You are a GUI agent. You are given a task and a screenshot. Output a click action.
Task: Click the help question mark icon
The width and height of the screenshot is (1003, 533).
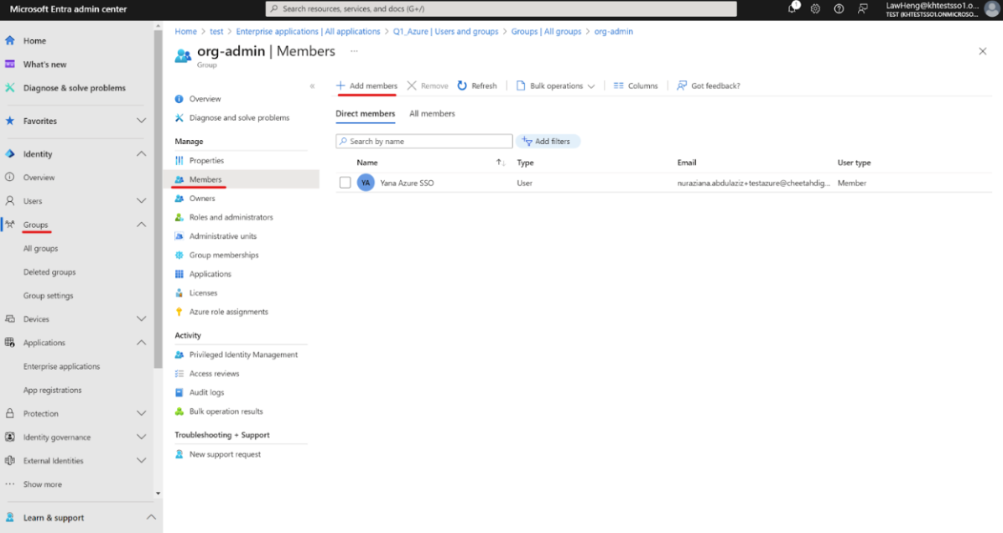coord(839,8)
